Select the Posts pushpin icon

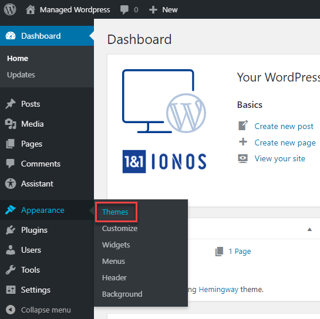click(11, 104)
